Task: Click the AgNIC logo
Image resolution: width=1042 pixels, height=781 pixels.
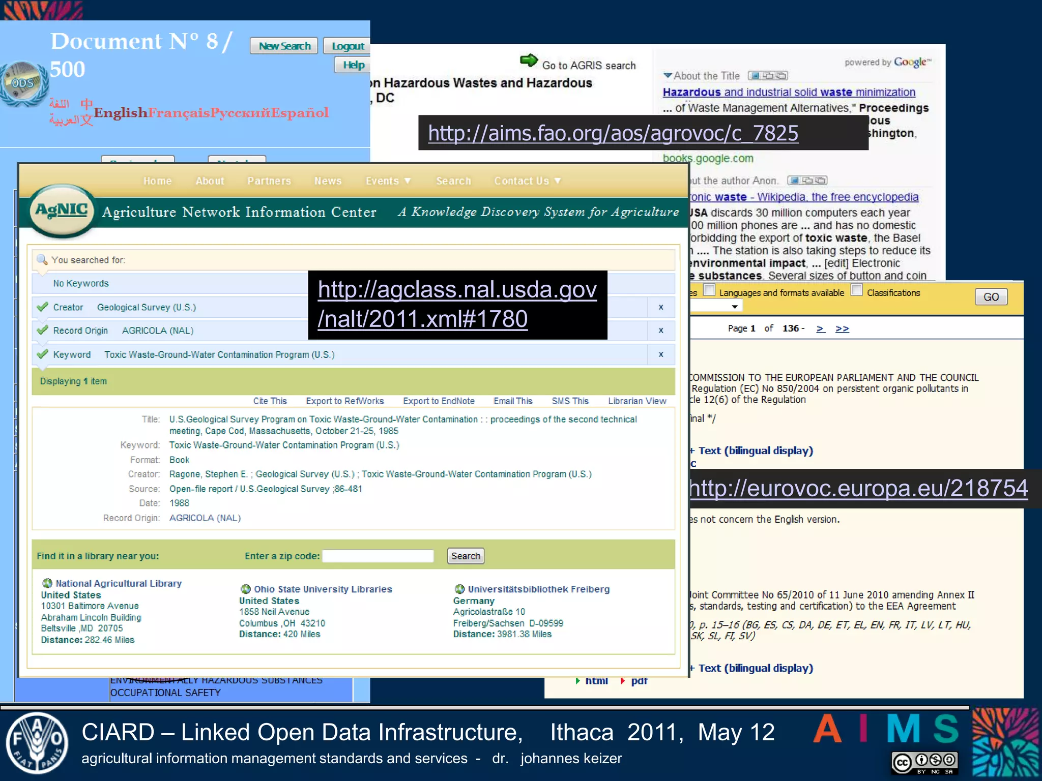Action: 62,211
